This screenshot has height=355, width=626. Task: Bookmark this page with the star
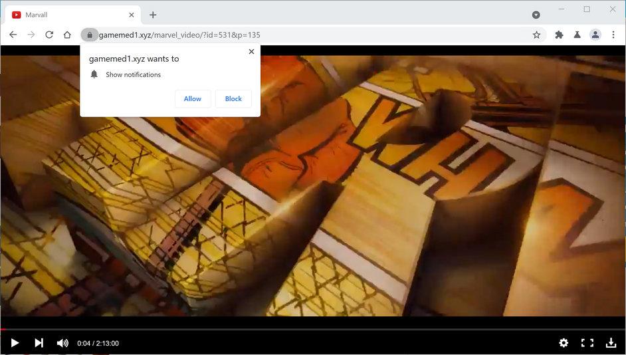point(536,35)
